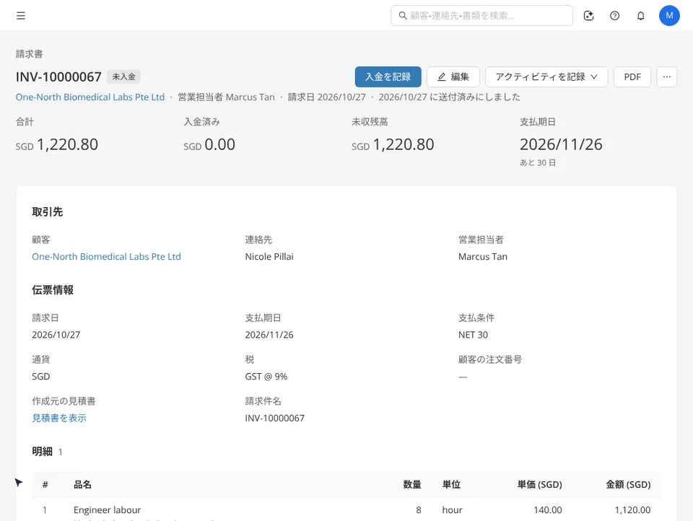Click the 数量 column header
693x521 pixels.
(412, 485)
